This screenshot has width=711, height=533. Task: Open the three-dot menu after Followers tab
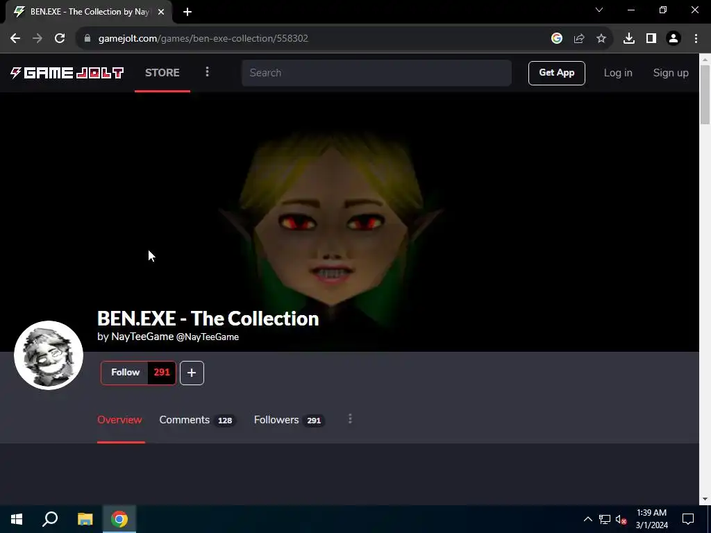coord(350,418)
